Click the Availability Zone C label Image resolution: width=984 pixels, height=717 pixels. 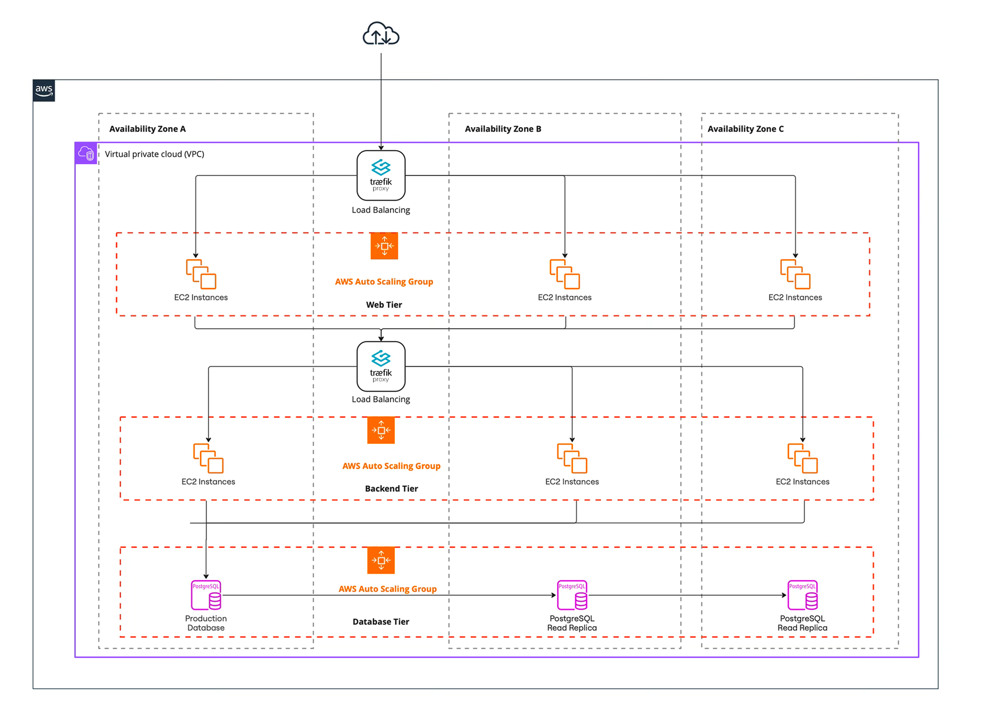745,129
